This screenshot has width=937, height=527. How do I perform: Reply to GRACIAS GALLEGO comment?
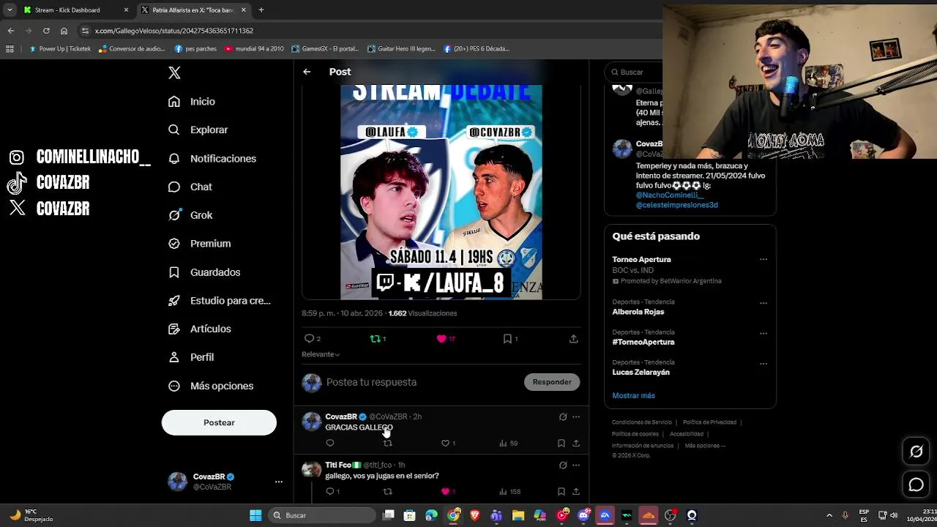point(330,443)
